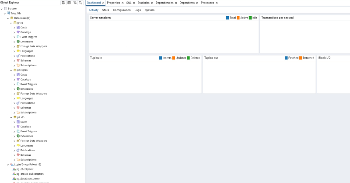Select the Configuration dashboard sub-tab
Viewport: 350px width, 183px height.
coord(122,10)
